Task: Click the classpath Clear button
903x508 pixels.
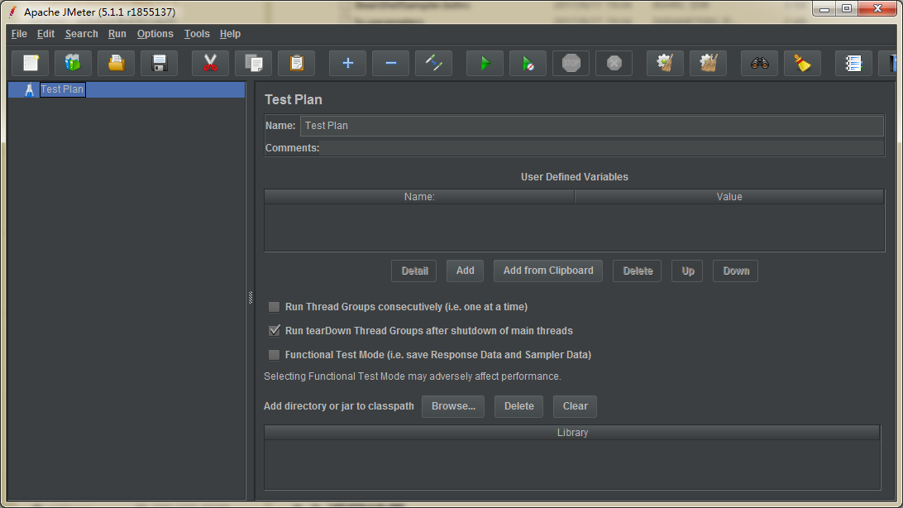Action: pyautogui.click(x=575, y=406)
